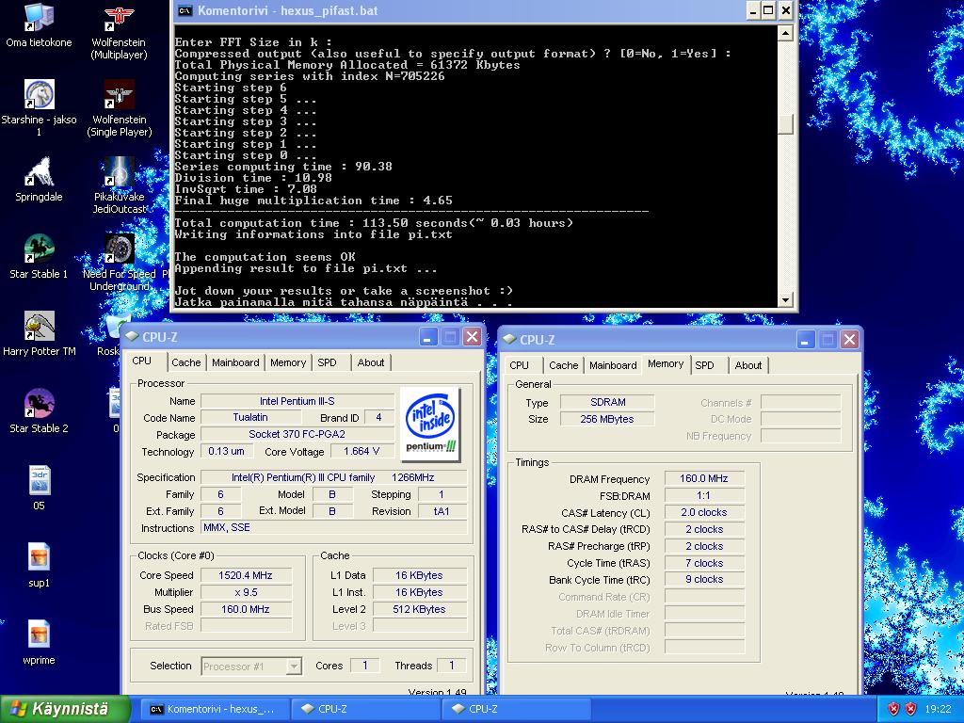Open Starshine - jakso 1 shortcut
Viewport: 964px width, 723px height.
[39, 107]
